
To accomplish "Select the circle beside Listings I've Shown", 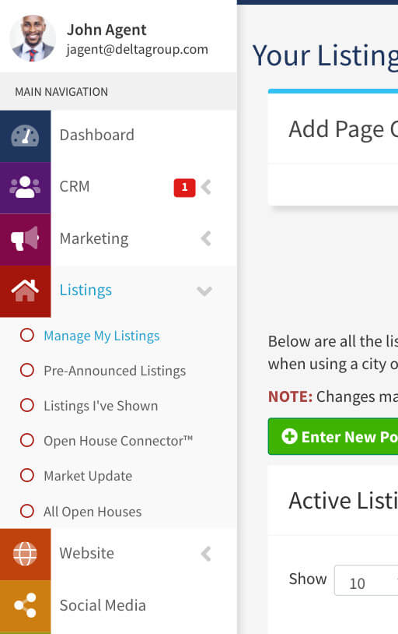I will point(27,405).
